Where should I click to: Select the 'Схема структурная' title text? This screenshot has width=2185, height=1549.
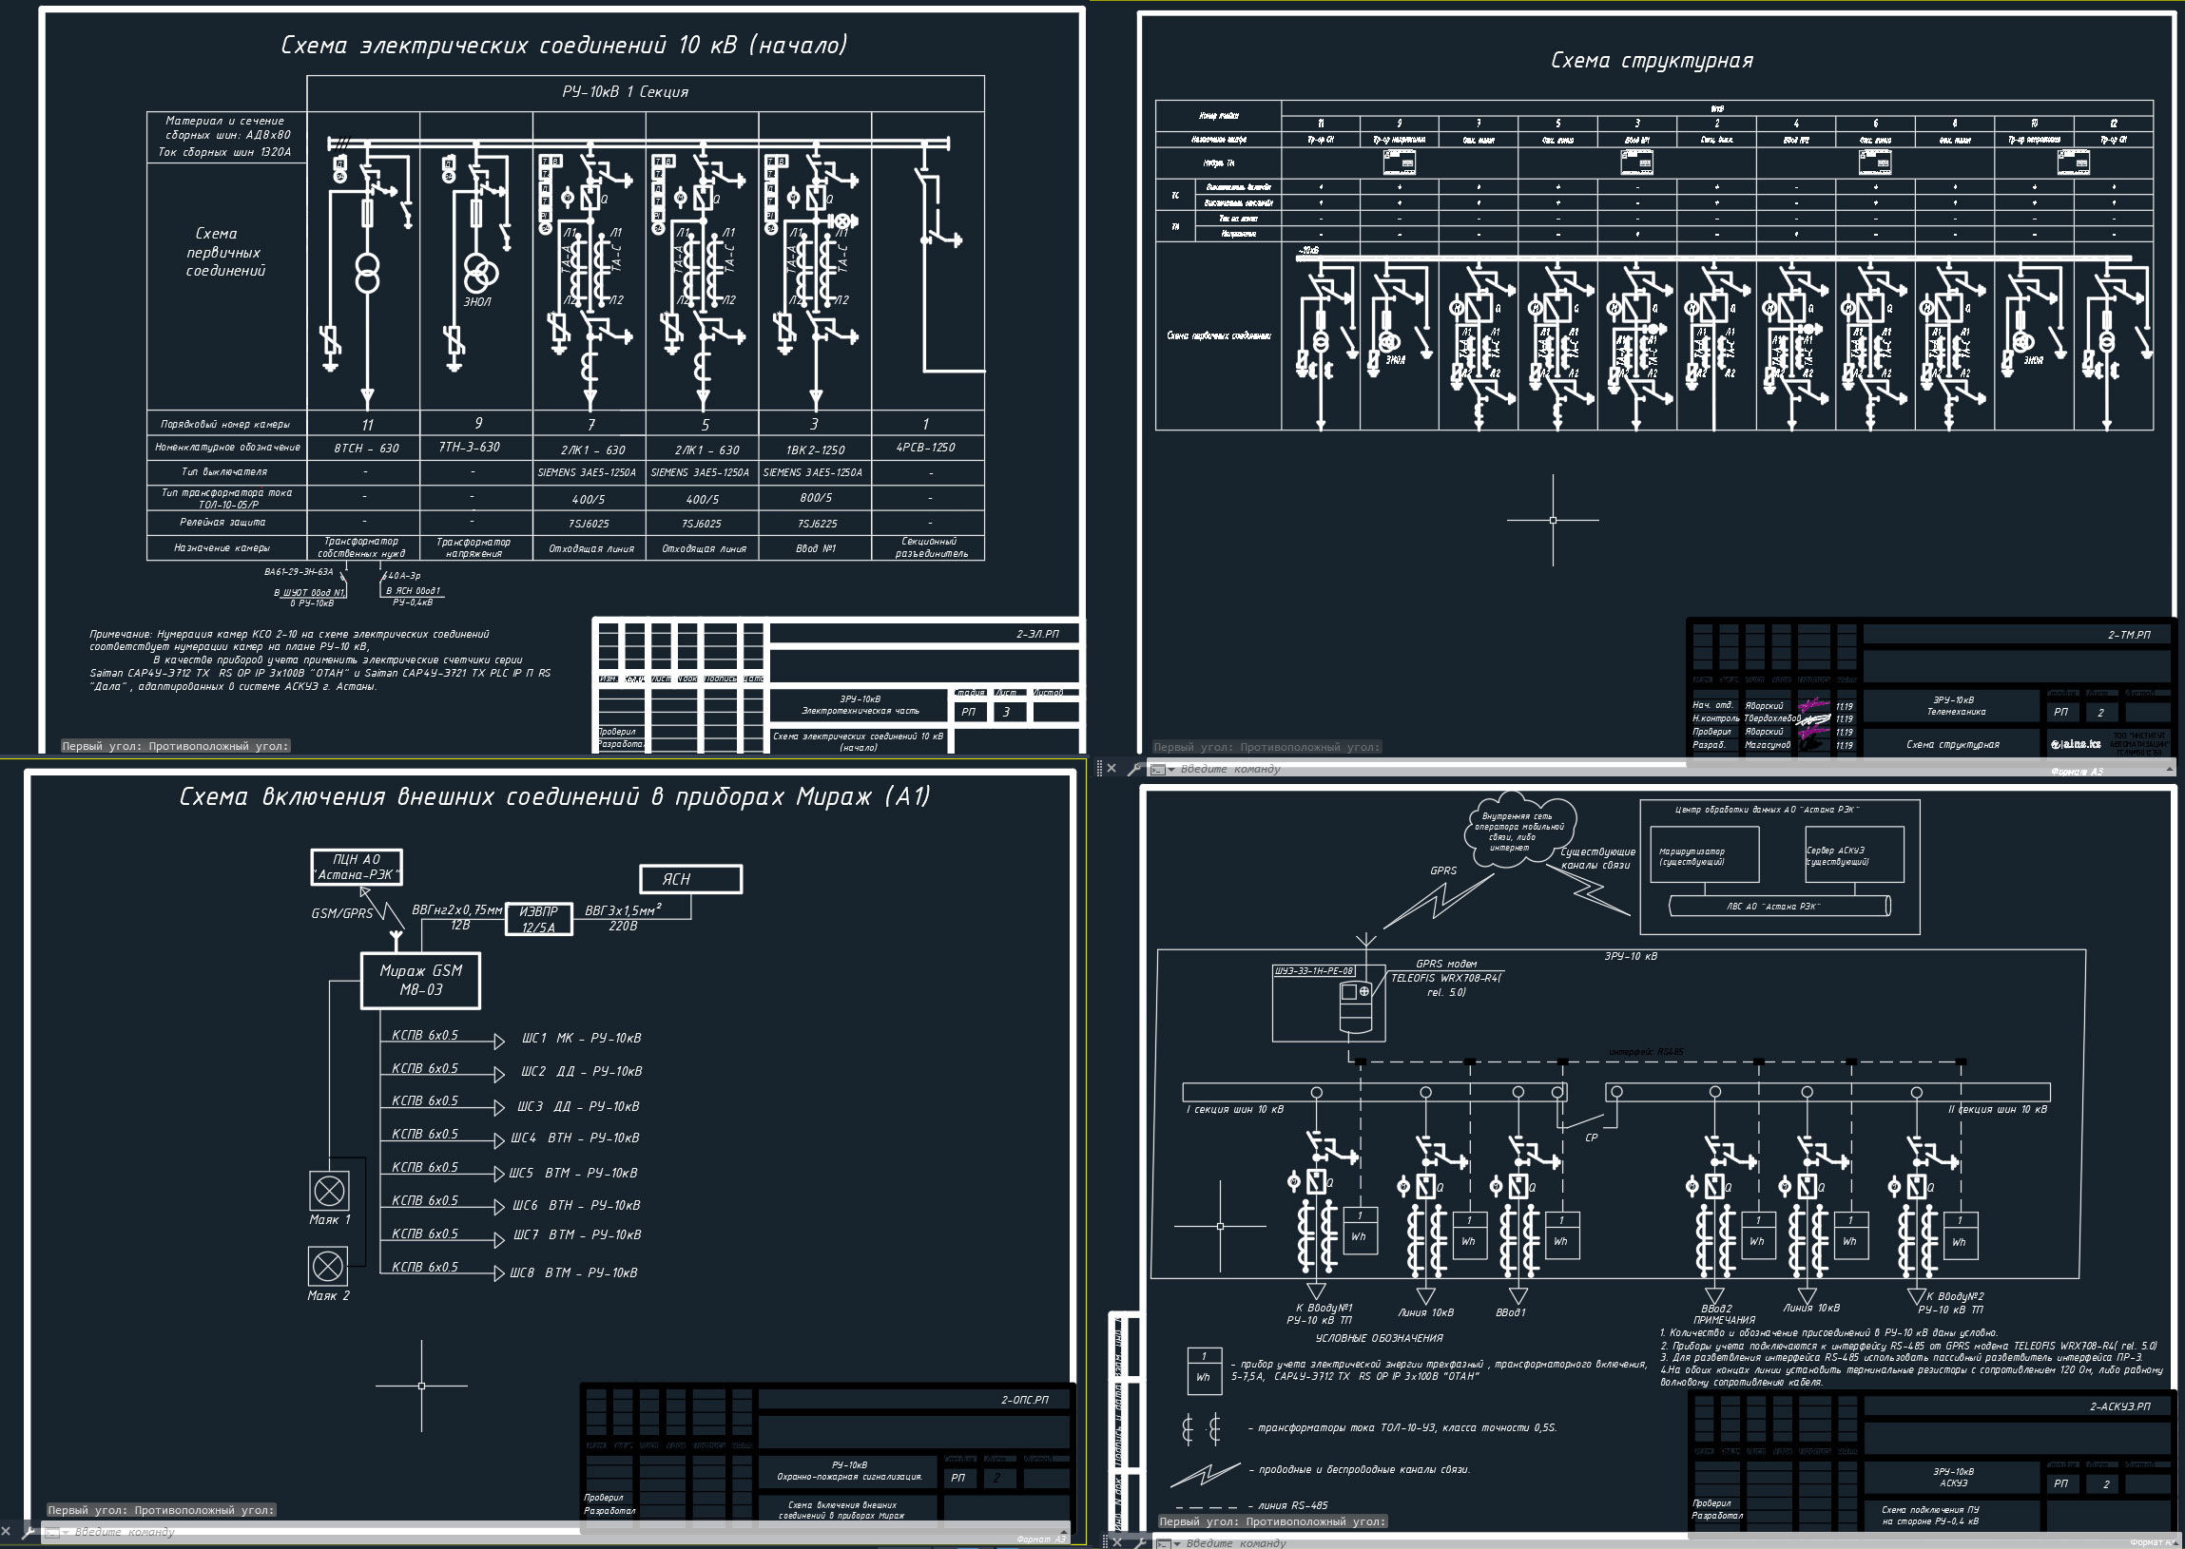[1652, 60]
